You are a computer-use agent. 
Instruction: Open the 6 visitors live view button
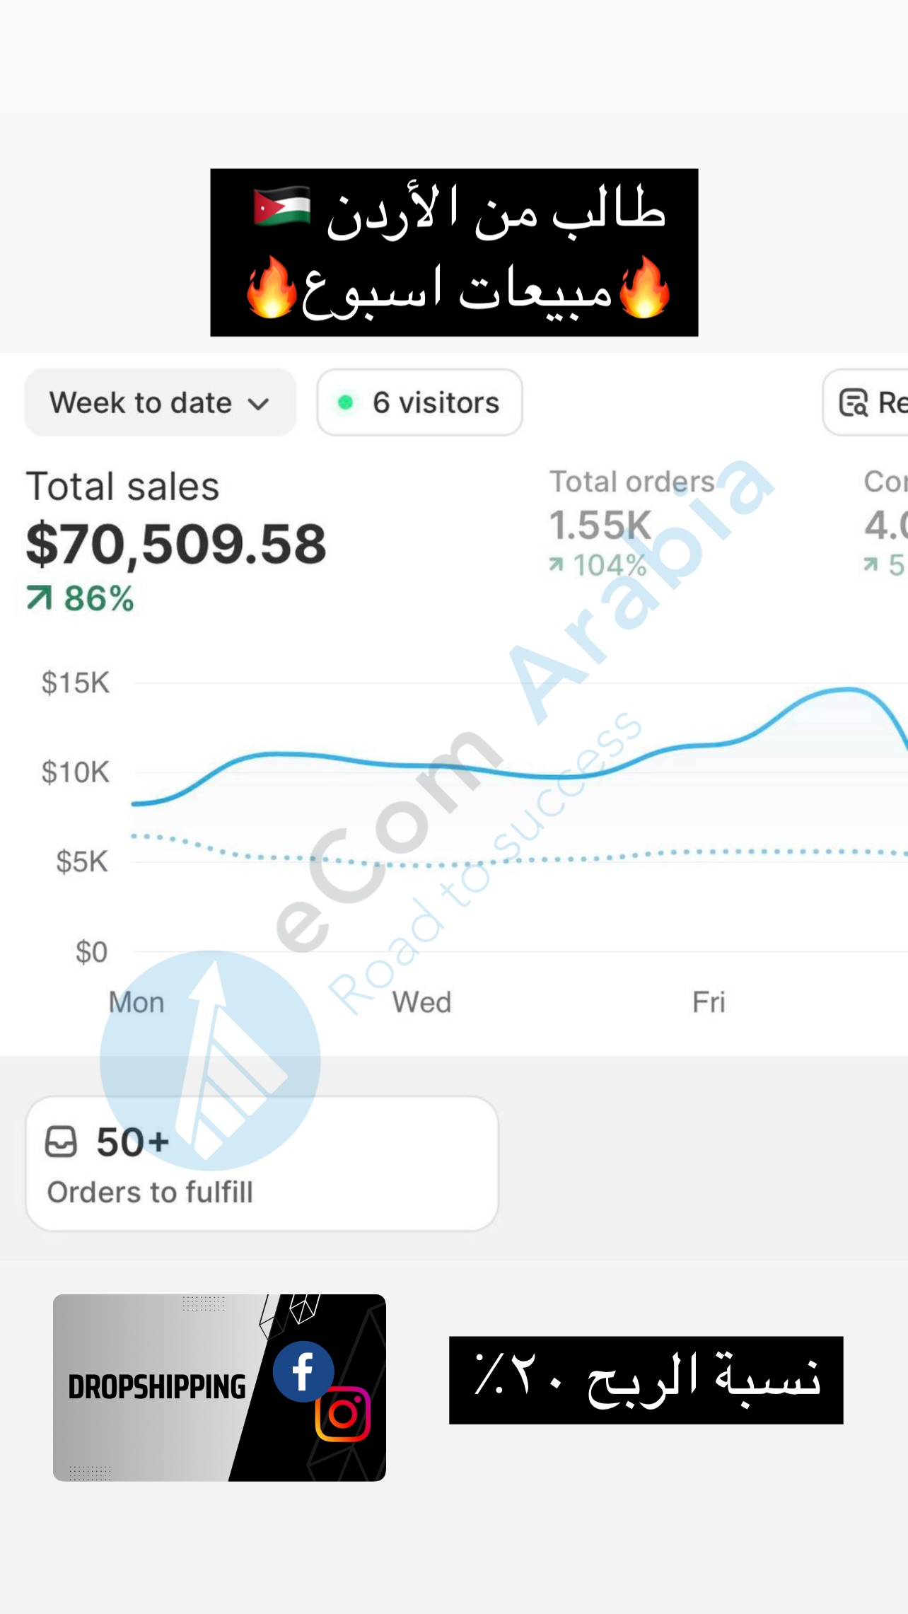pyautogui.click(x=419, y=402)
